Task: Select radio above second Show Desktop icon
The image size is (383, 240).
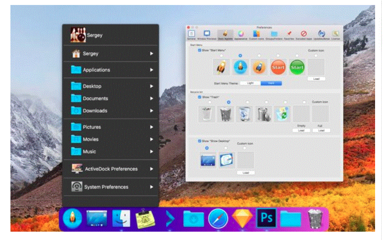Action: [226, 148]
